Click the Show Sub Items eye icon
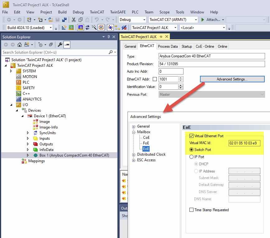270x238 pixels. pyautogui.click(x=124, y=28)
